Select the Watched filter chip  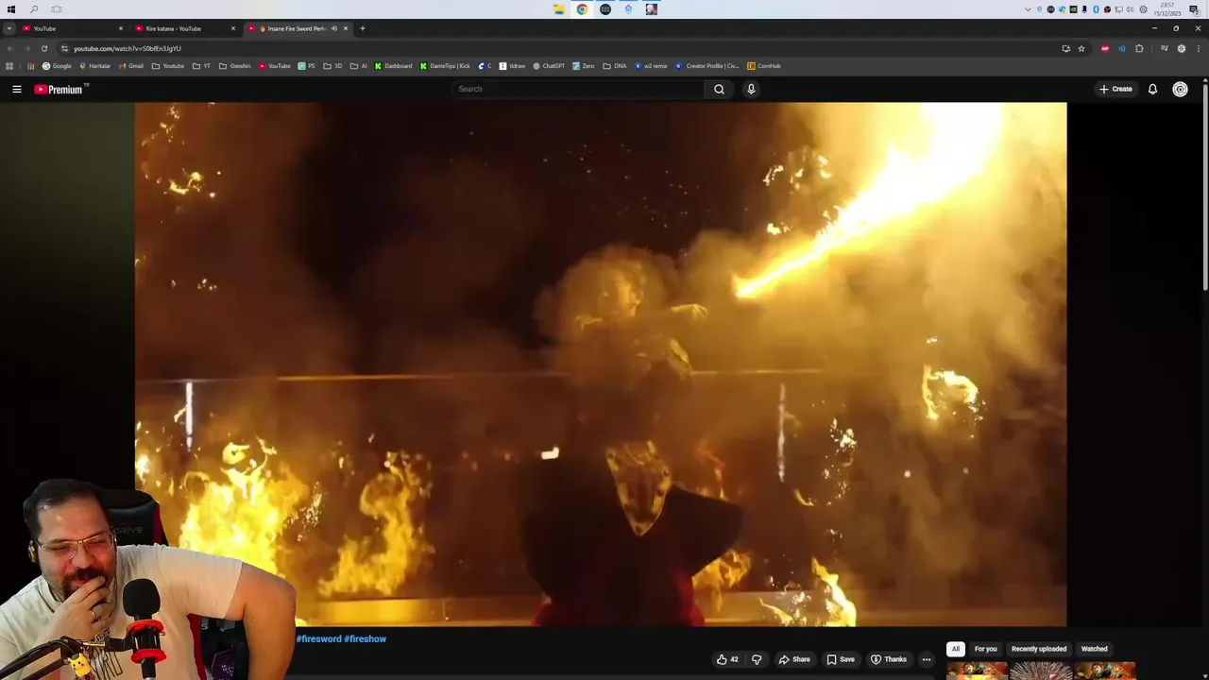pos(1094,649)
